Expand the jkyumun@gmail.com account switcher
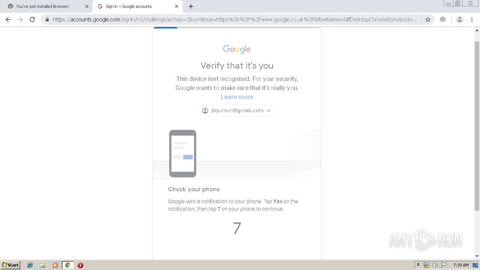The image size is (480, 270). tap(237, 111)
